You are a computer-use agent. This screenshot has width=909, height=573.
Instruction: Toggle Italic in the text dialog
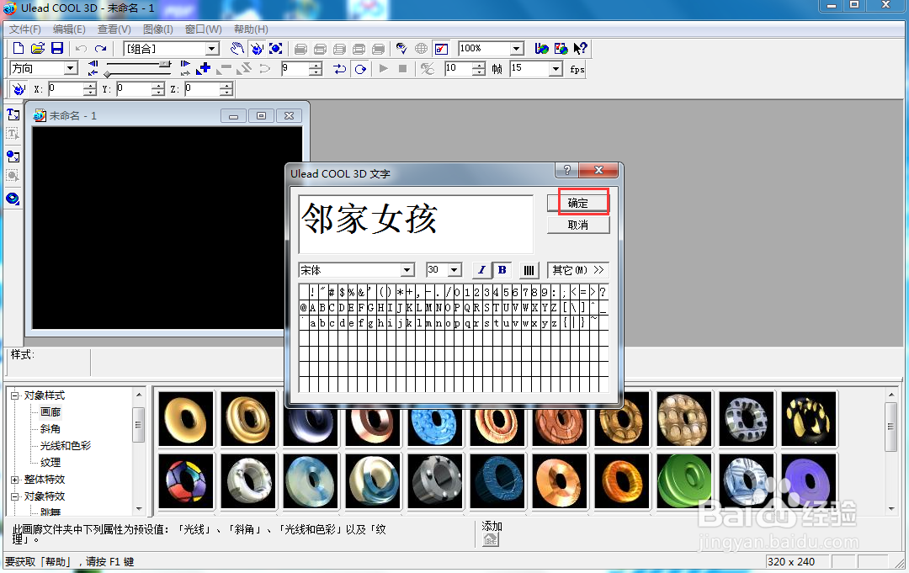click(481, 270)
